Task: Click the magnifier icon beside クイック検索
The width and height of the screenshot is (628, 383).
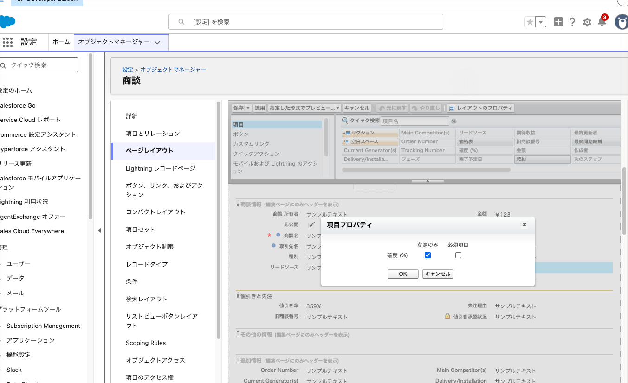Action: pos(345,121)
